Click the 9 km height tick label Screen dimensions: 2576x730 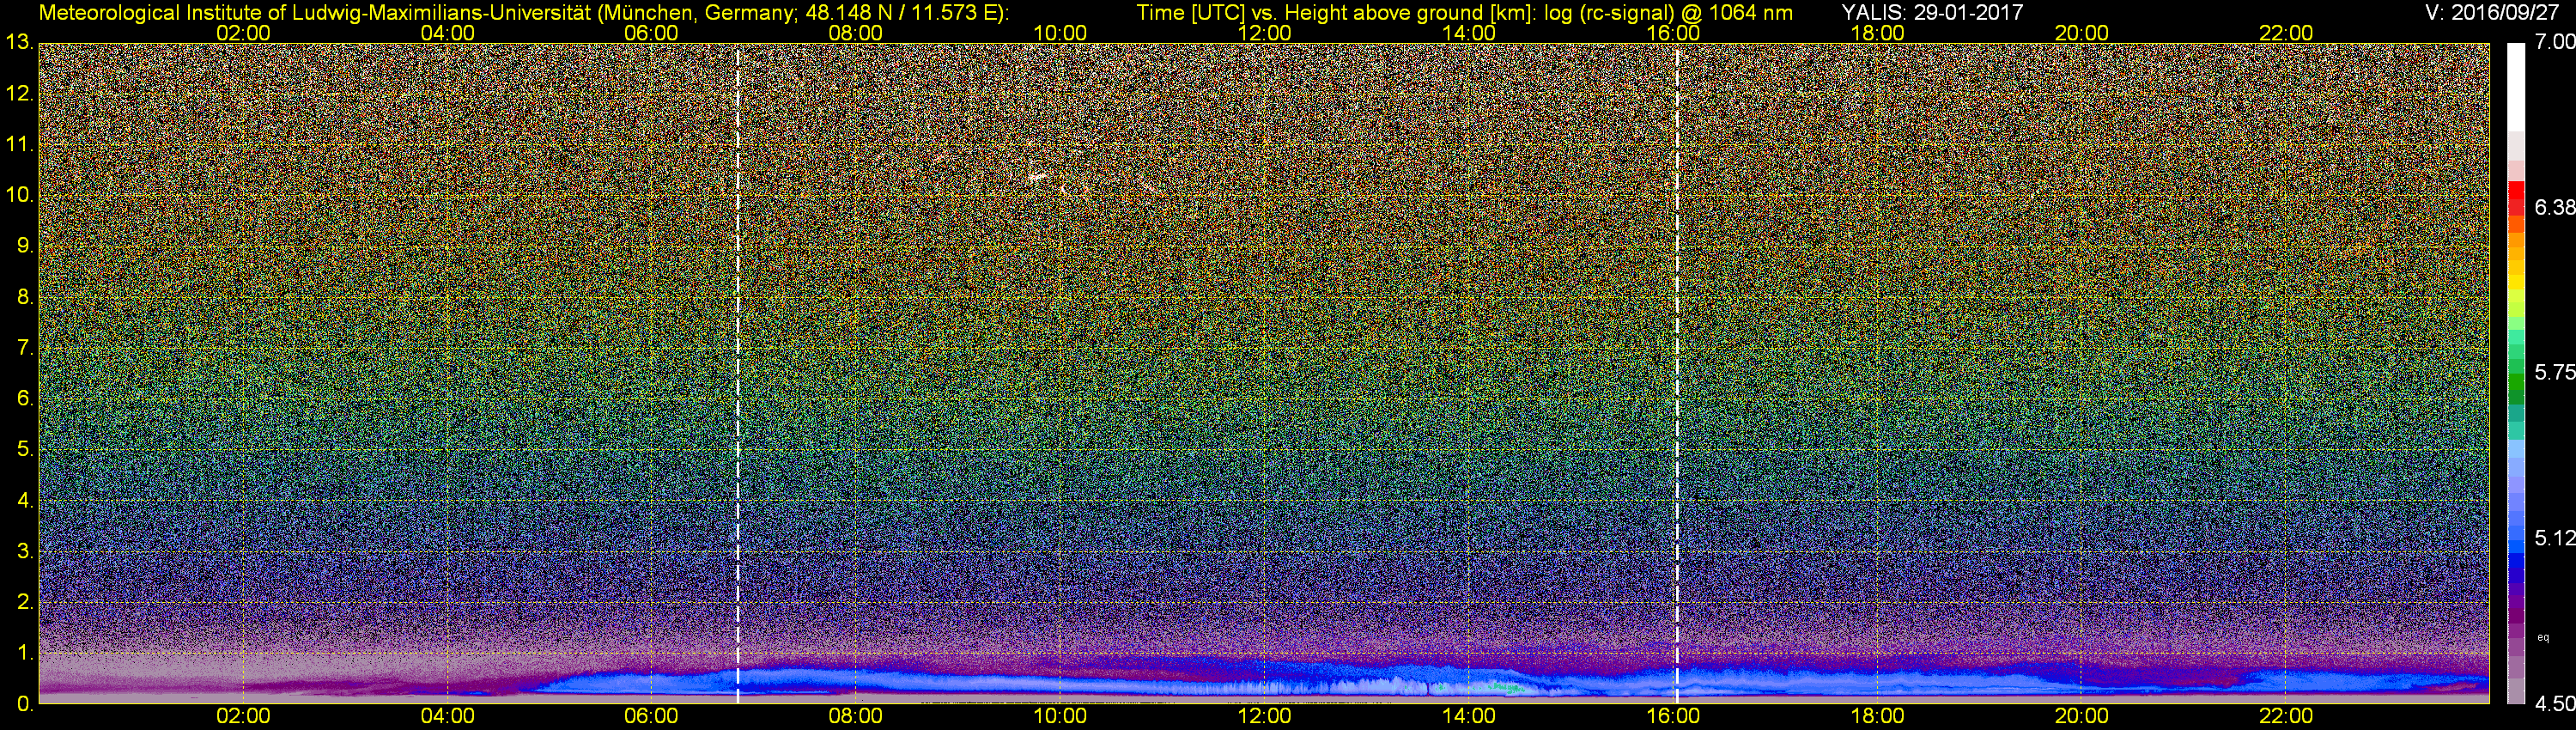pyautogui.click(x=24, y=247)
